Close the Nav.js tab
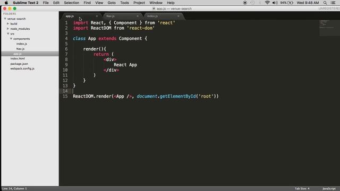Image resolution: width=340 pixels, height=191 pixels. pos(138,16)
